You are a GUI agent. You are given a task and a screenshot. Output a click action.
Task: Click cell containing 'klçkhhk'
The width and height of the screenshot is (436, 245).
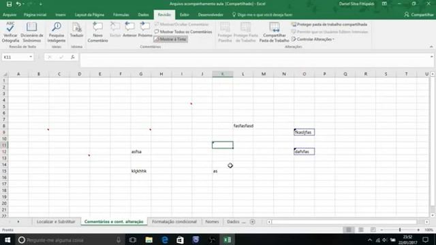pos(141,171)
